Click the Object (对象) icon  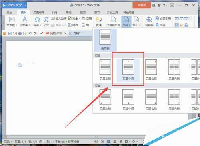(x=70, y=18)
